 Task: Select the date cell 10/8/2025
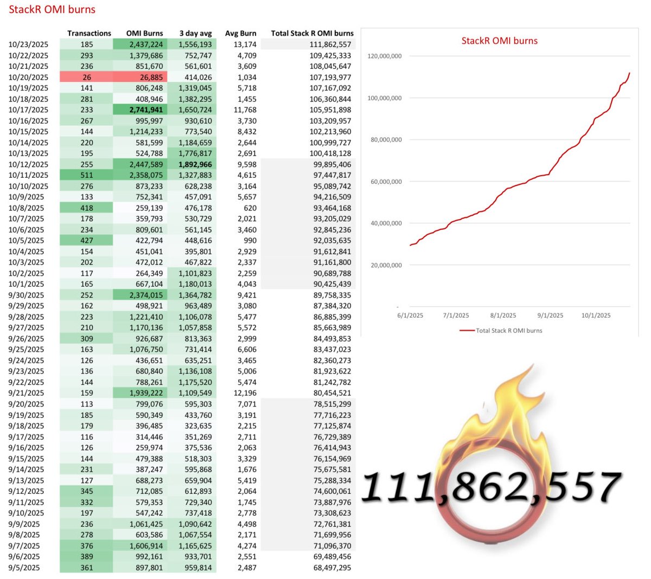point(26,208)
